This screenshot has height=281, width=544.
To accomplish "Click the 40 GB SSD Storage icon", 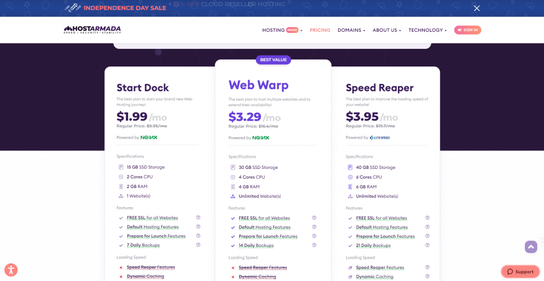I will click(x=351, y=167).
